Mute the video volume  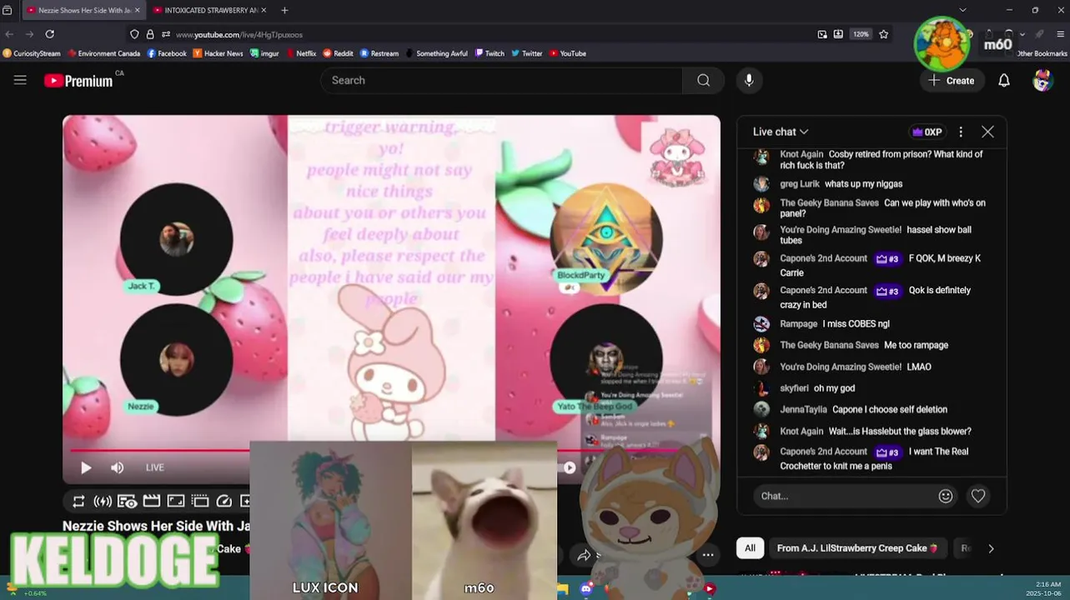tap(118, 467)
